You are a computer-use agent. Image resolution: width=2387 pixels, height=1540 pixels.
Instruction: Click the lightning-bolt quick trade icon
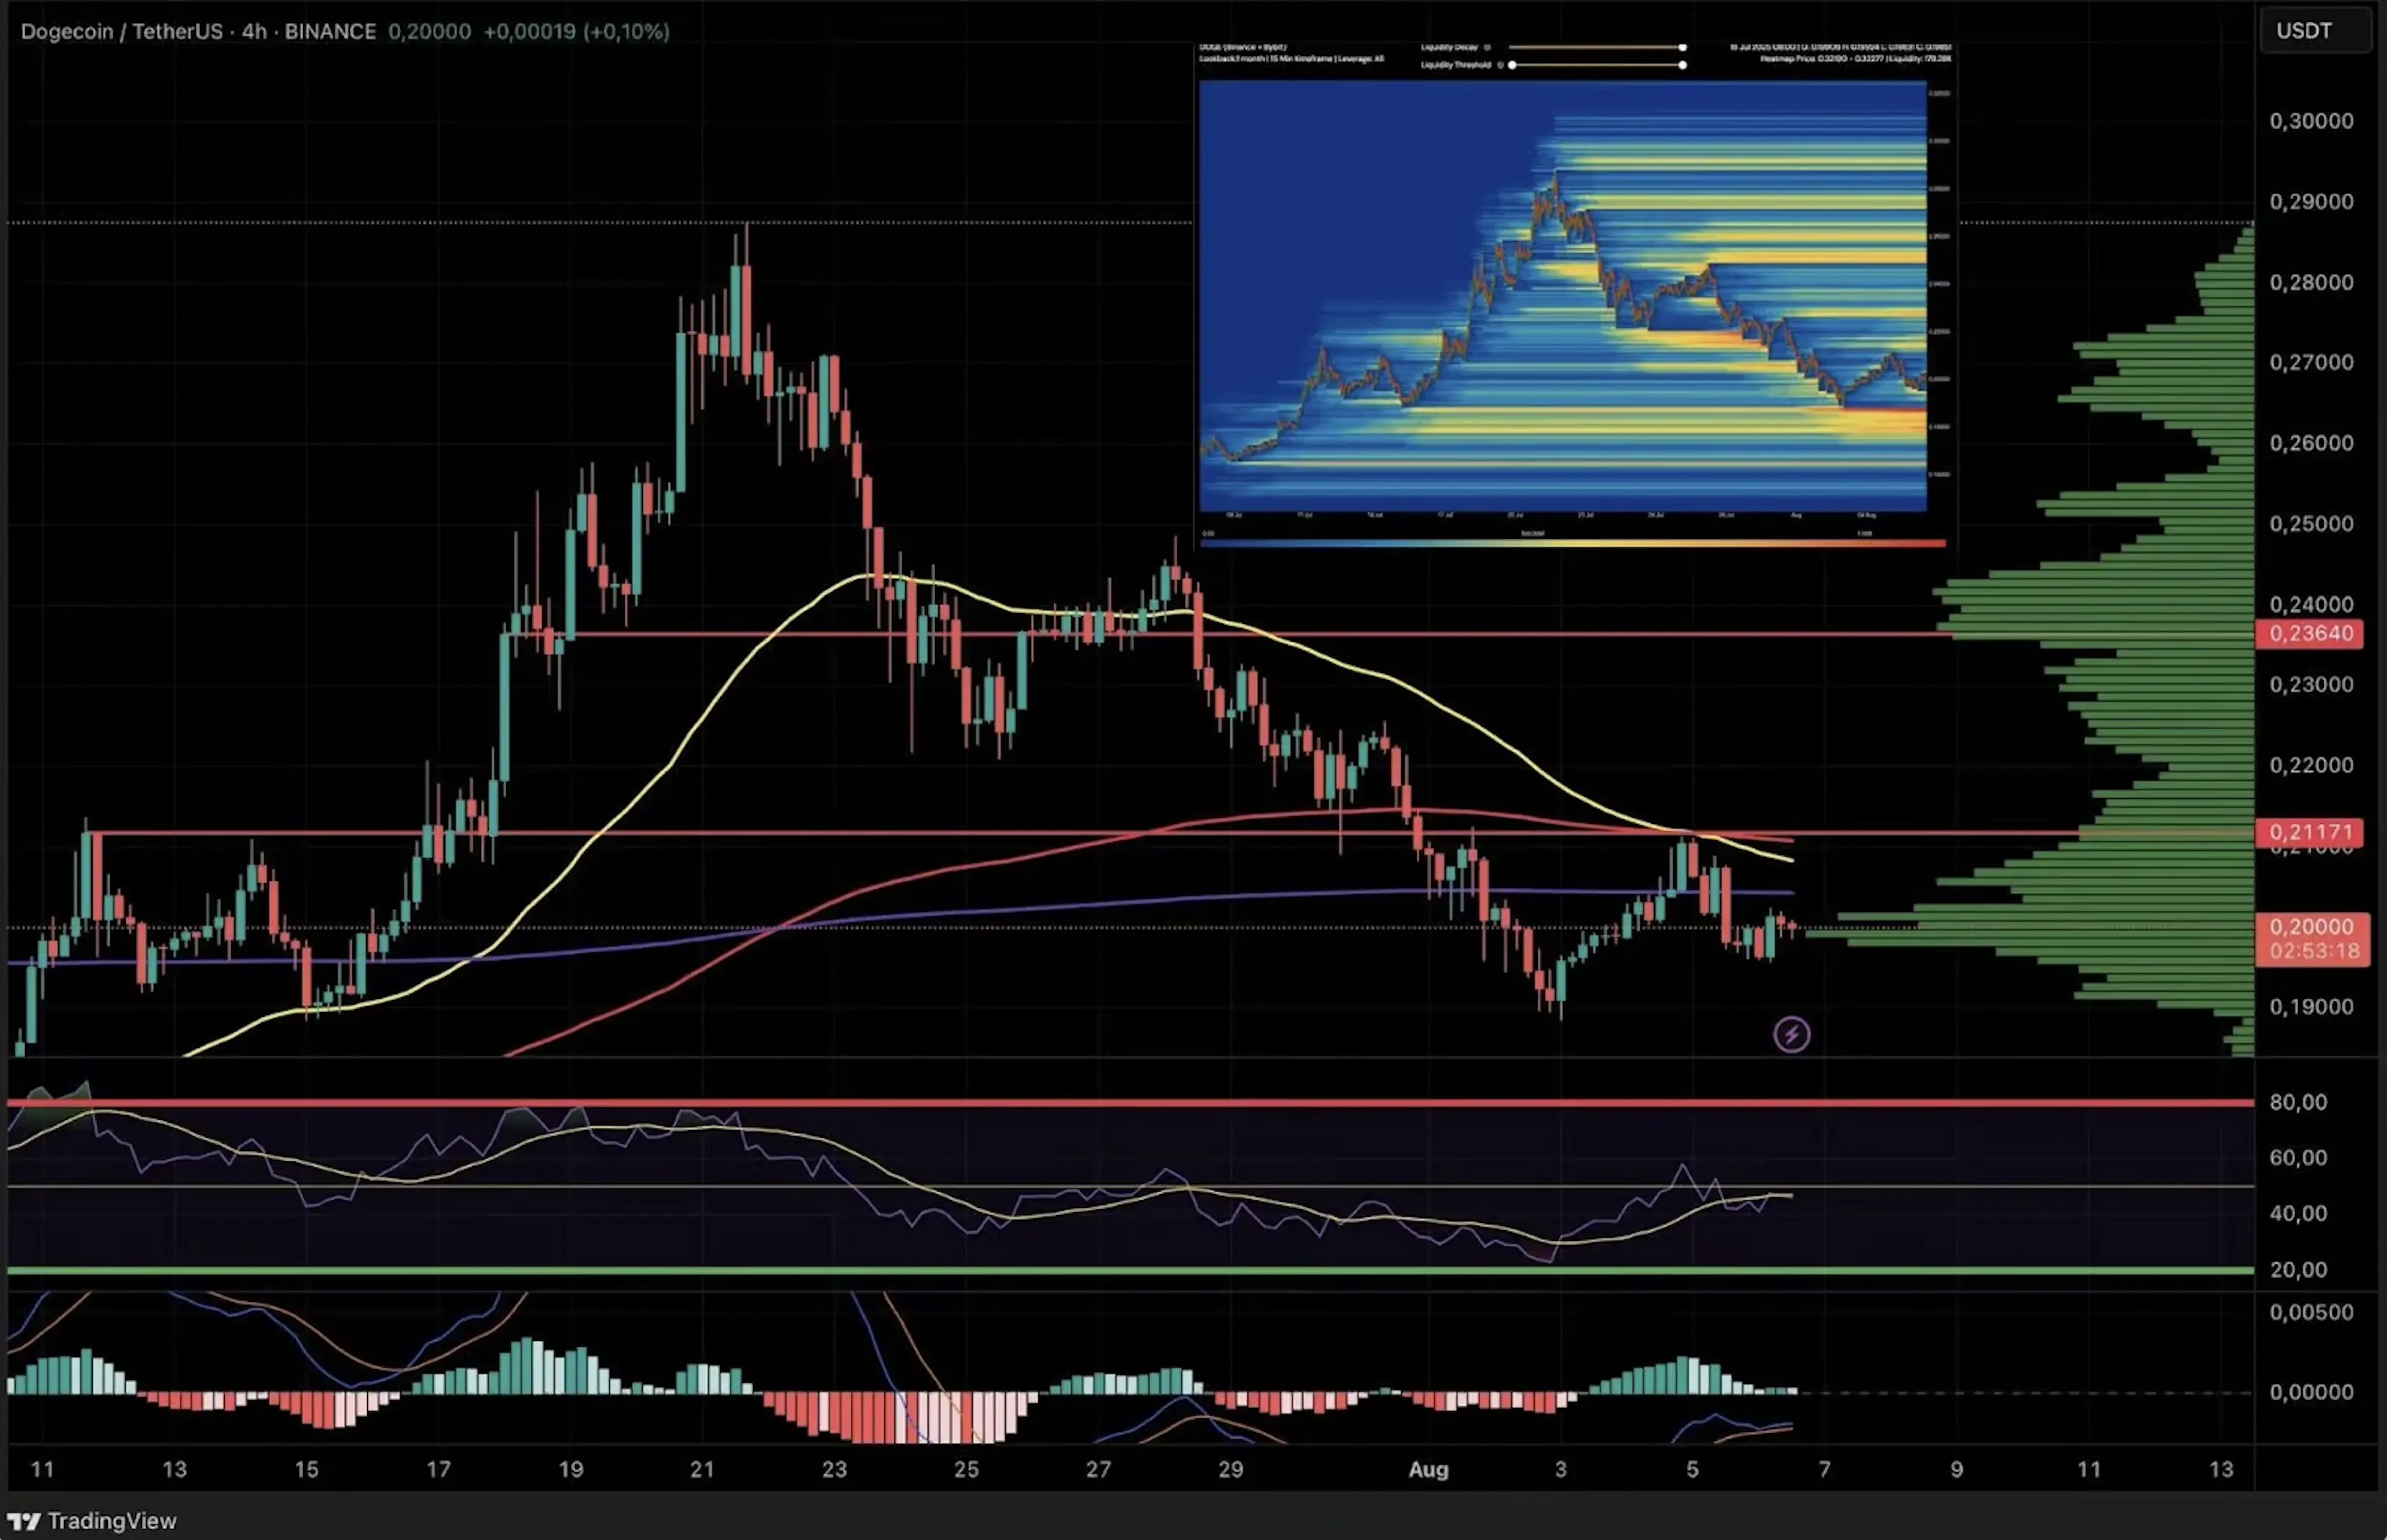[1793, 1035]
